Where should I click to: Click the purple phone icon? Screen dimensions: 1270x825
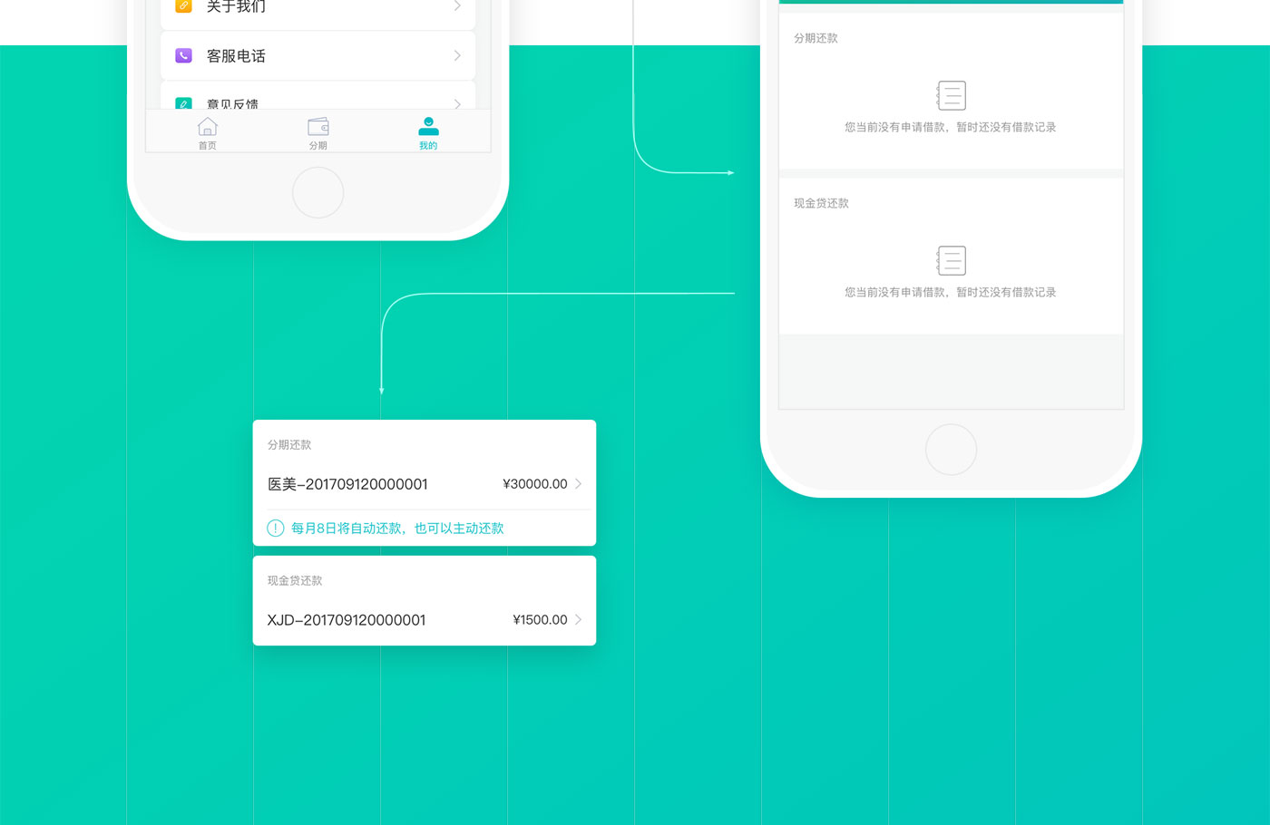(x=183, y=55)
